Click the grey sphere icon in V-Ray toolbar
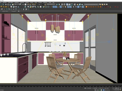 click(28, 7)
